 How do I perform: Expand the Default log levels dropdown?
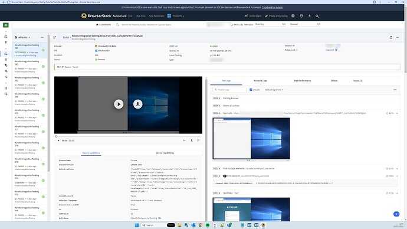coord(274,90)
